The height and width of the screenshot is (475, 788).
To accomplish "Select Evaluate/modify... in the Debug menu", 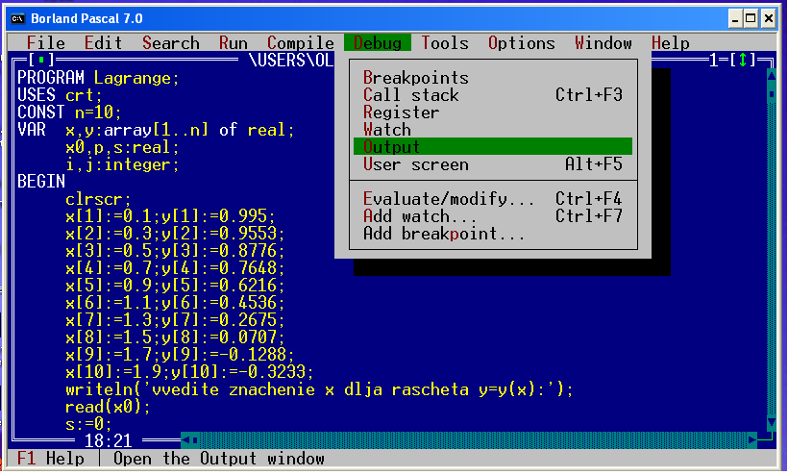I will pos(492,199).
